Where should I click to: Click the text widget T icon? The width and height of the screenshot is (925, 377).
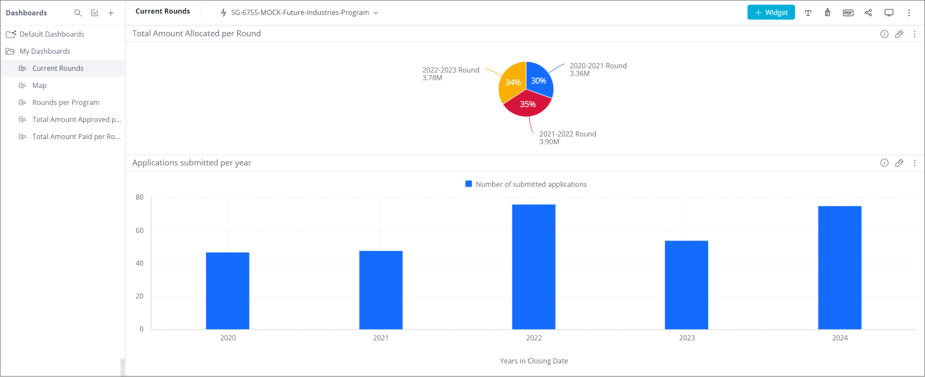coord(808,13)
